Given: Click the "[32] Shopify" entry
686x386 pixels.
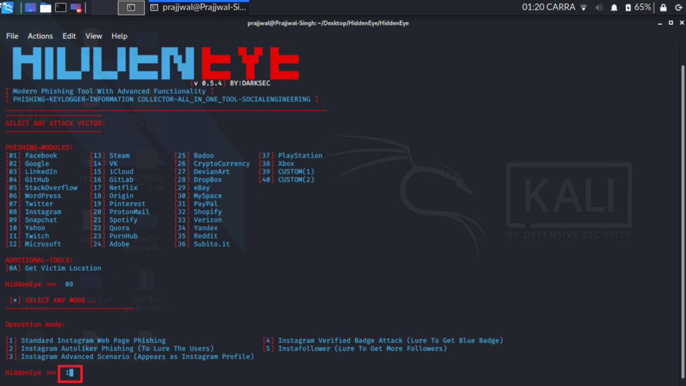Looking at the screenshot, I should click(198, 212).
